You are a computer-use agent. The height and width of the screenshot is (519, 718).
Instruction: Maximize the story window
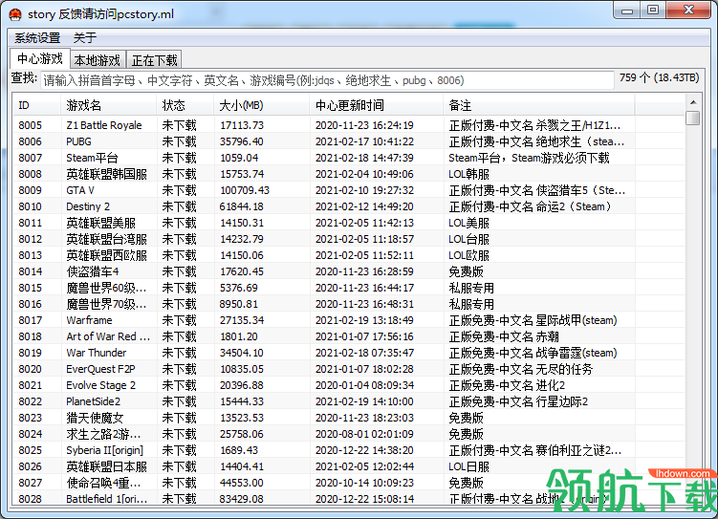tap(653, 11)
